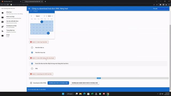171x96 pixels.
Task: Close the Công cụ download hoá đơn tab
Action: (42, 2)
